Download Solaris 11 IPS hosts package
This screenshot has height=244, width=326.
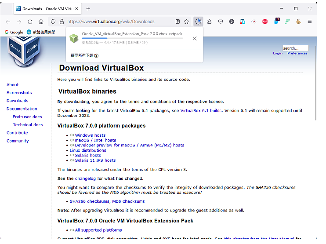tap(95, 160)
